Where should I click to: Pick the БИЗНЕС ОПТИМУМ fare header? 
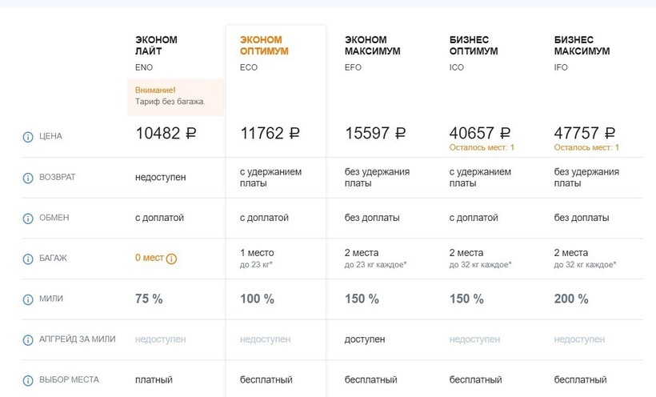pyautogui.click(x=474, y=46)
